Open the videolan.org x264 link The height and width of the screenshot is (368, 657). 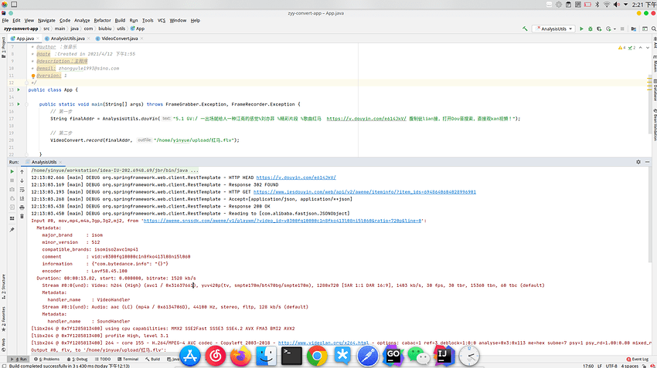[323, 343]
